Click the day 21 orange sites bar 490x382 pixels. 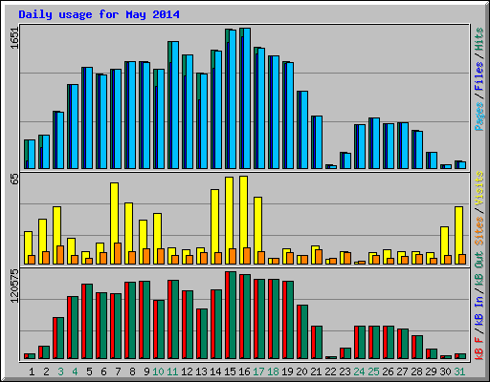(319, 257)
